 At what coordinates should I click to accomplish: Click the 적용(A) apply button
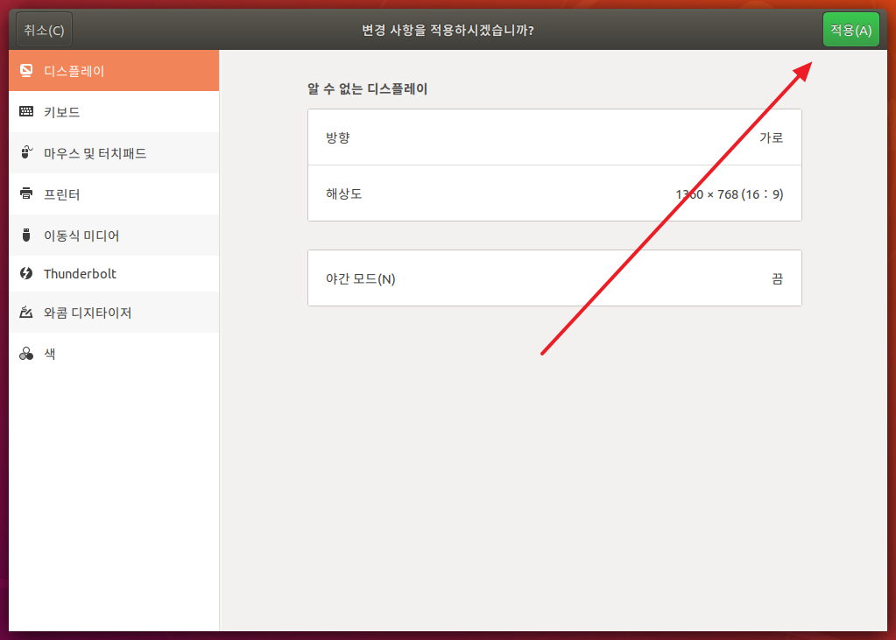[850, 30]
